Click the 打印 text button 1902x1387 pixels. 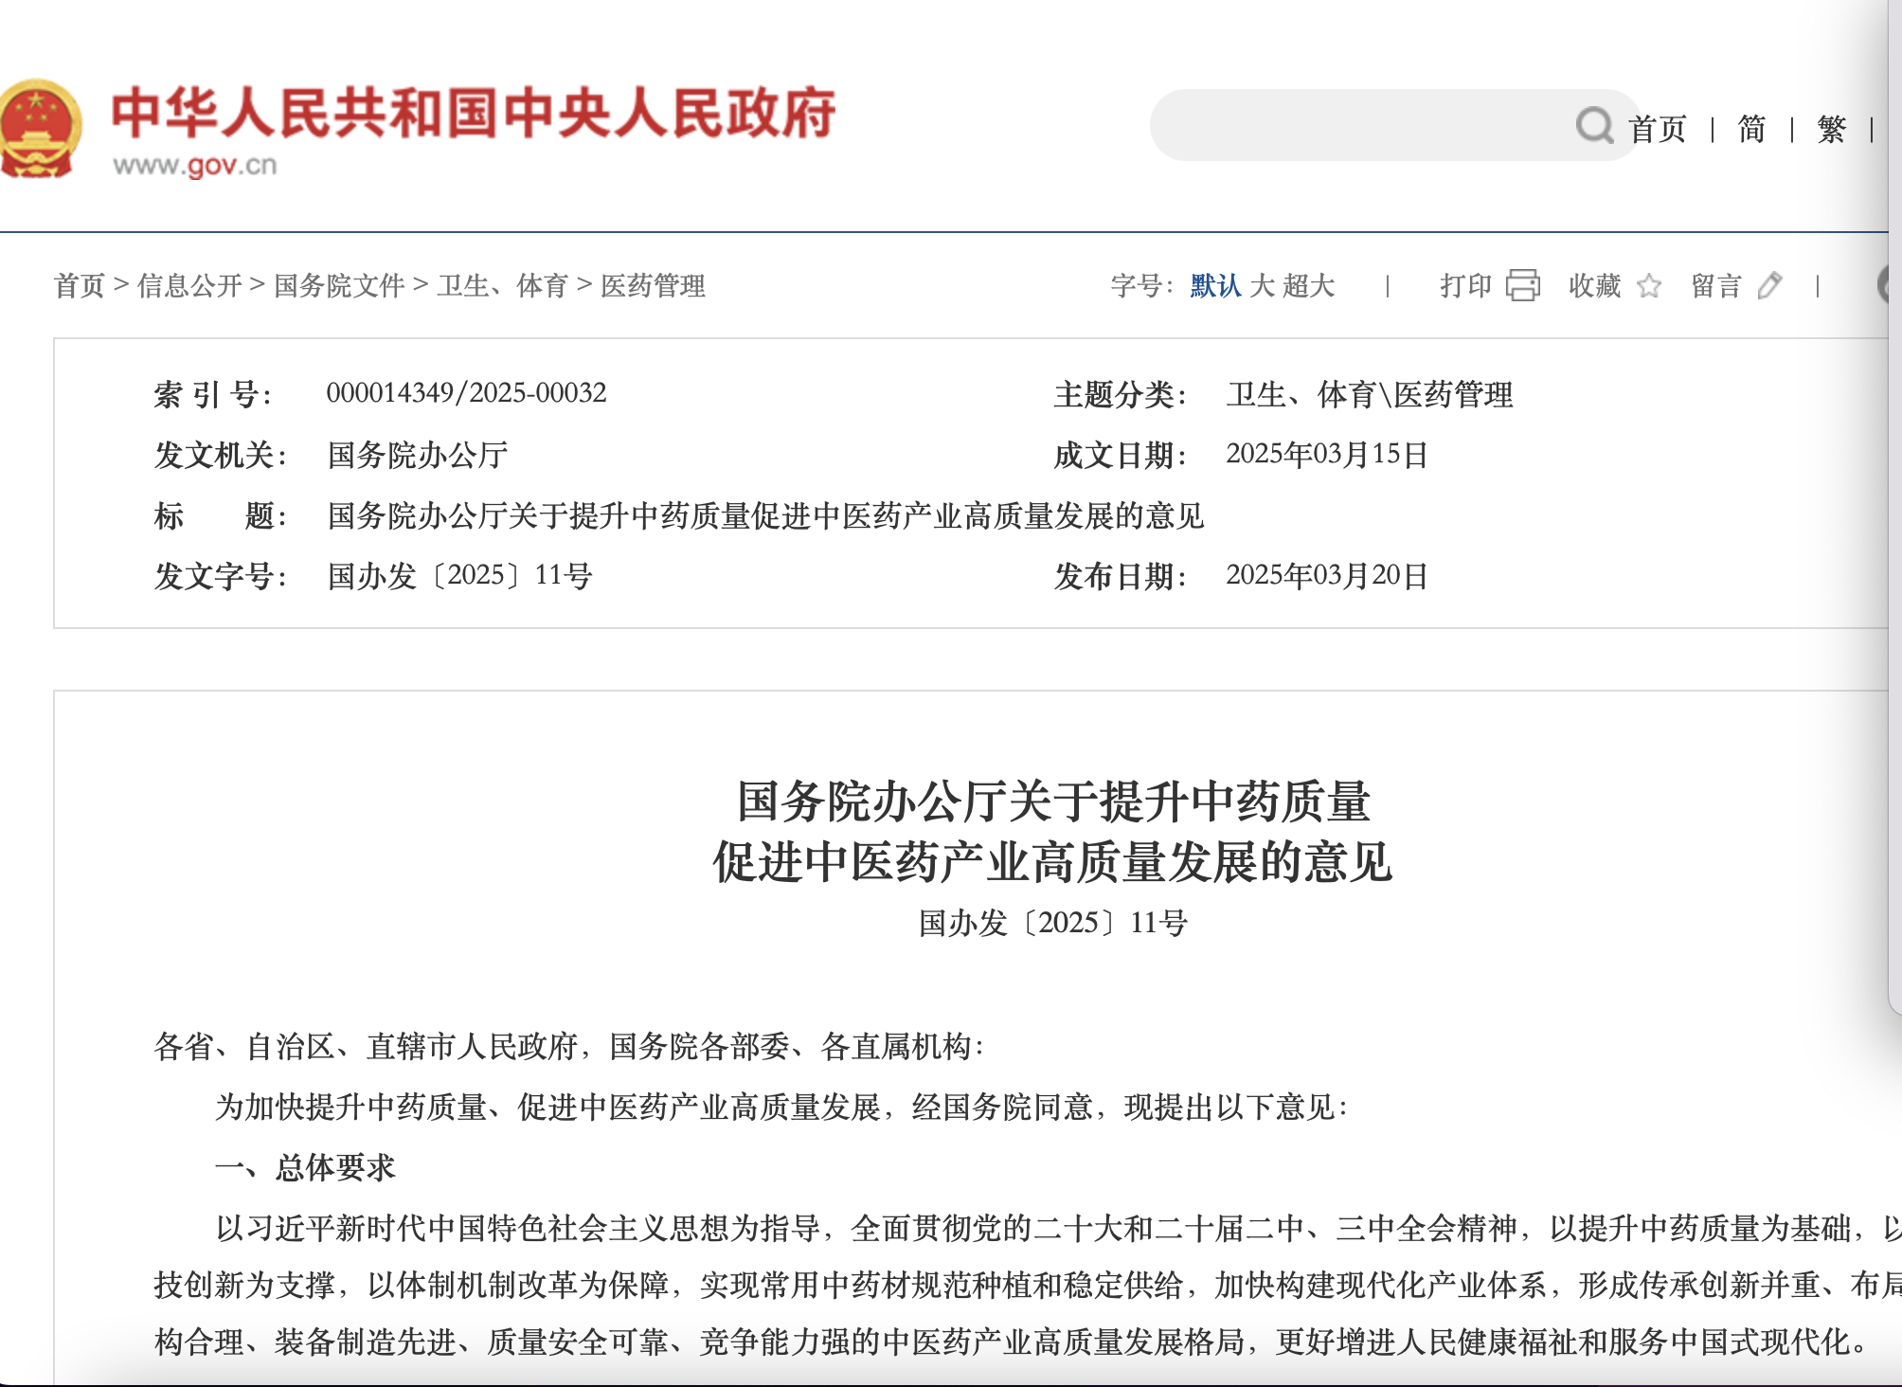[1465, 285]
